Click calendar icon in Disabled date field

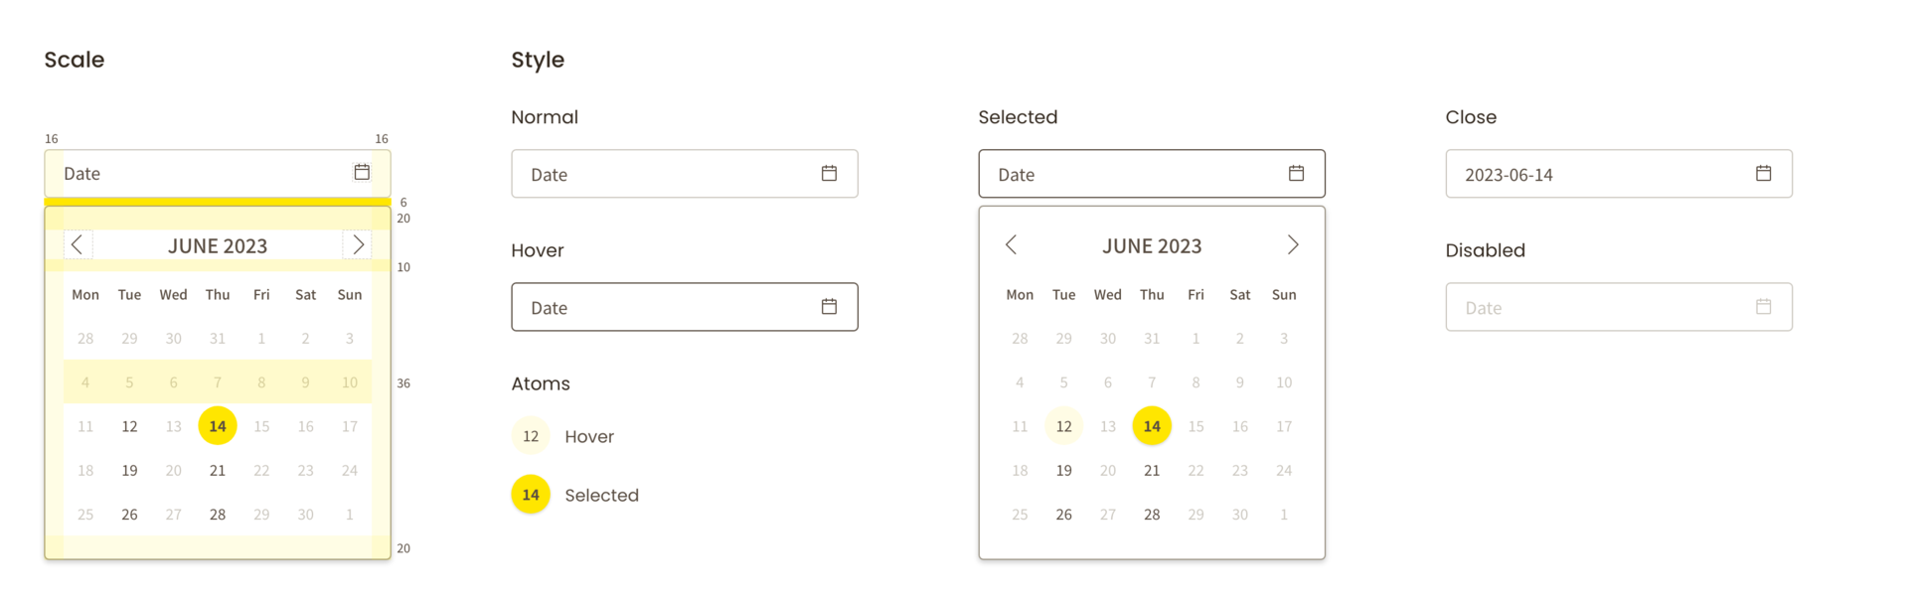[1763, 306]
